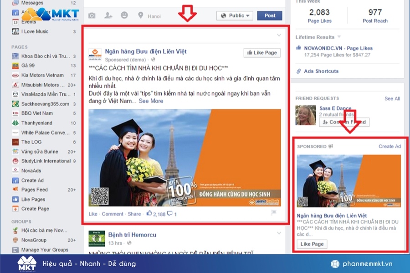410x273 pixels.
Task: Open the chevron on the sponsored post
Action: point(278,35)
